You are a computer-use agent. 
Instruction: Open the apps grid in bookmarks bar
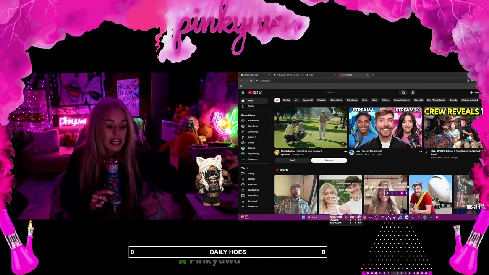click(x=241, y=86)
